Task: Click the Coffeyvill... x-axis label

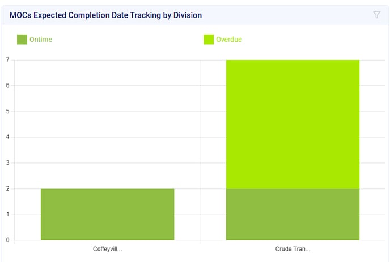Action: [107, 249]
